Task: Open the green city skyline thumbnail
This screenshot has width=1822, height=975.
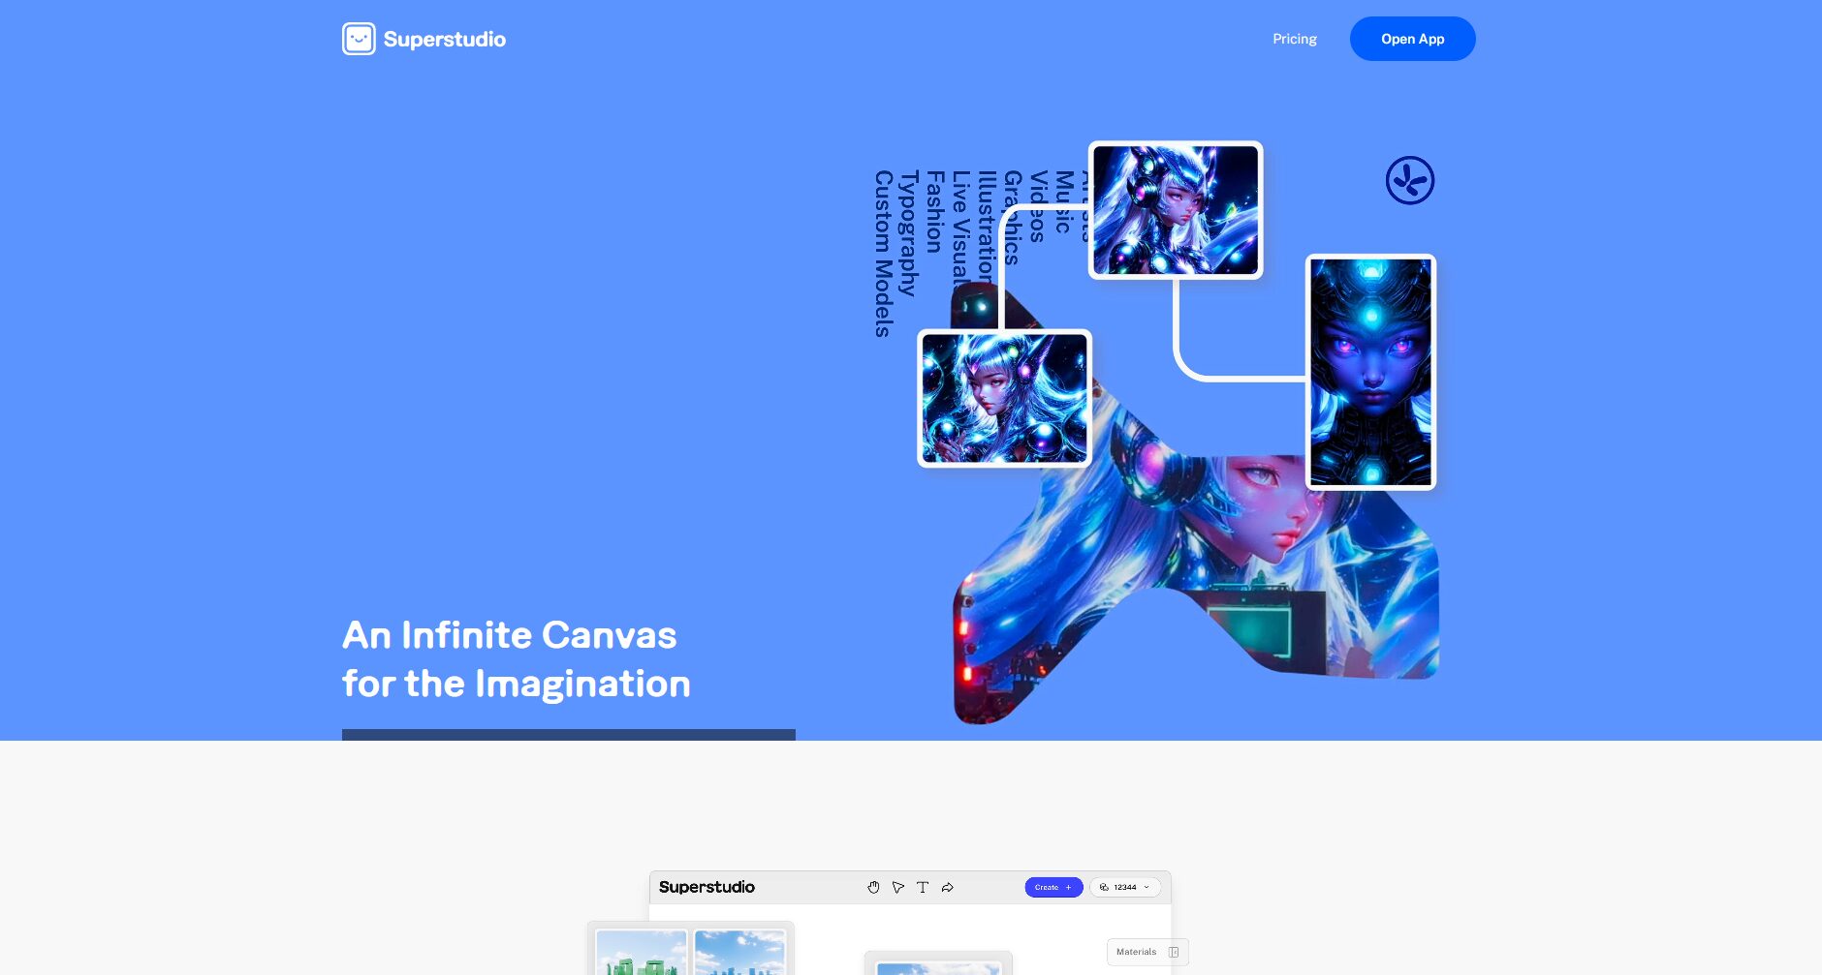Action: 641,954
